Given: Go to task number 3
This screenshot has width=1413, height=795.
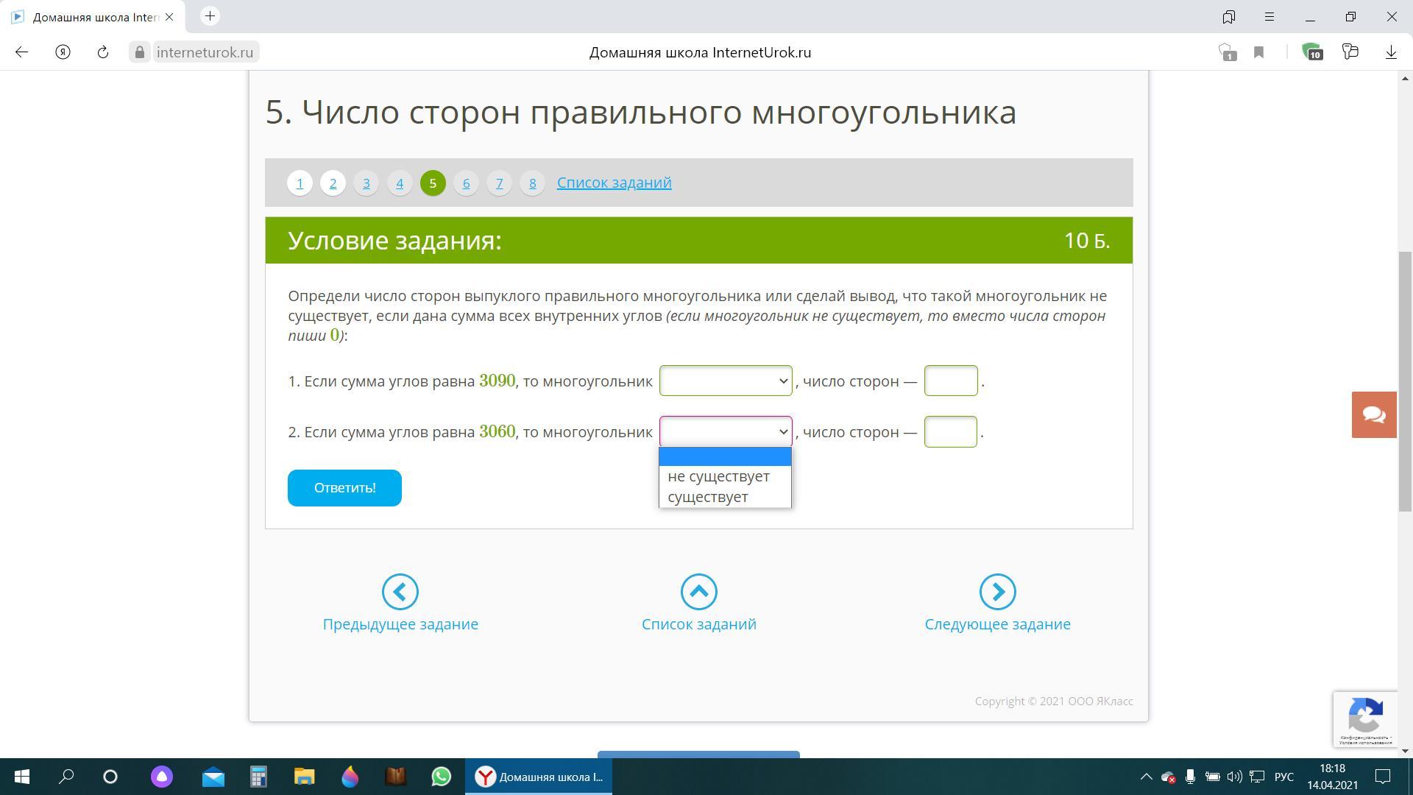Looking at the screenshot, I should pos(366,183).
